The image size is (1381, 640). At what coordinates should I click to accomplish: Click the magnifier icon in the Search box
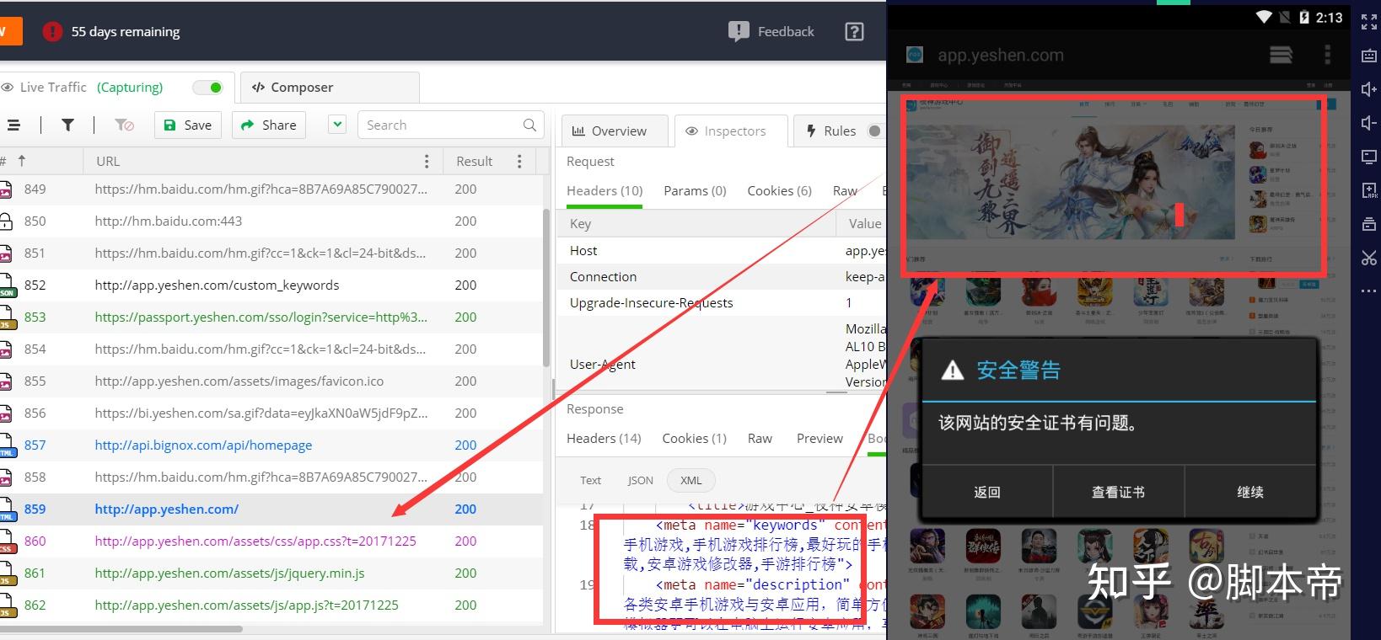529,125
